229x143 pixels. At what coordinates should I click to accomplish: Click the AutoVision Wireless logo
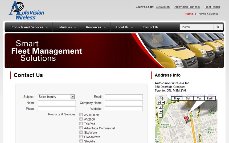26,10
